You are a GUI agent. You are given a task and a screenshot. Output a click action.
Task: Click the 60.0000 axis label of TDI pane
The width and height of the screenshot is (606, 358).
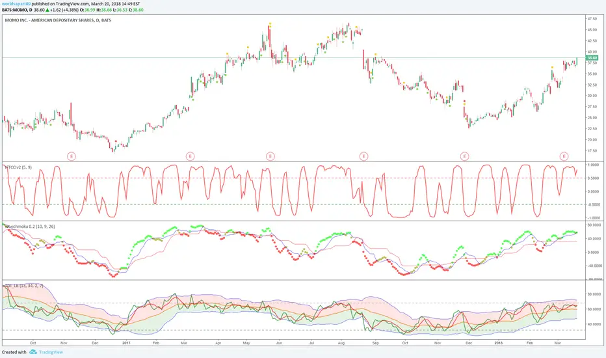(594, 309)
